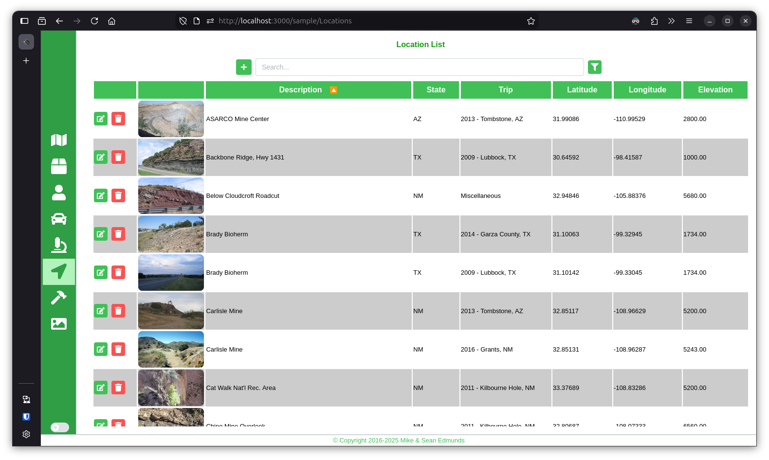Select the active Locations arrow icon
This screenshot has width=769, height=460.
point(59,271)
